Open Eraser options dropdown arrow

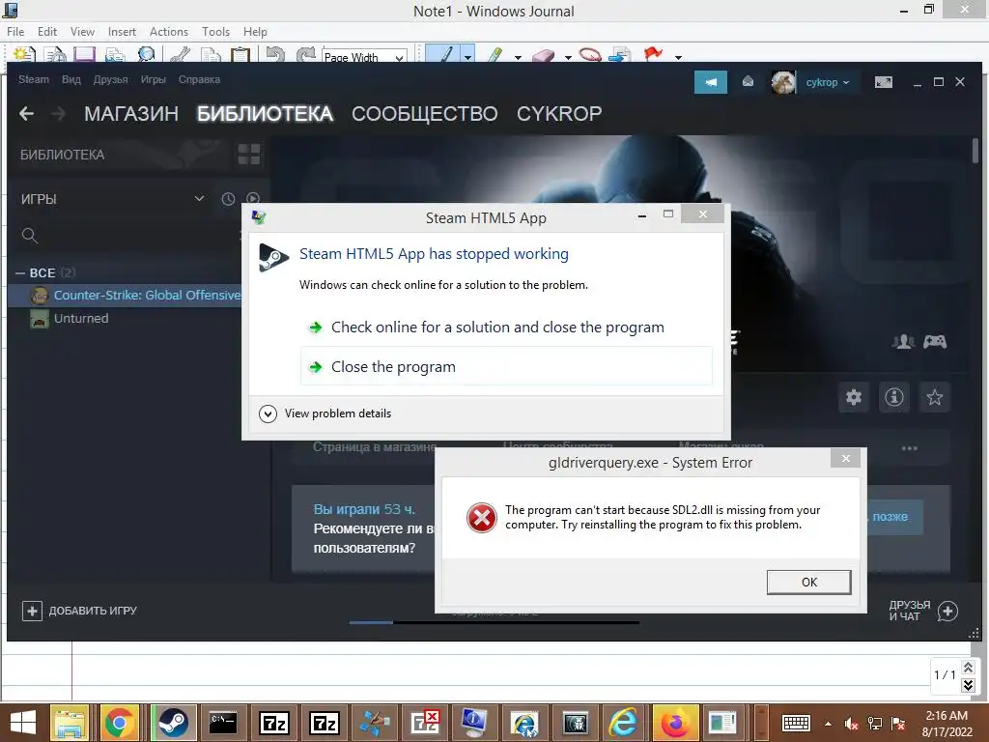coord(568,57)
